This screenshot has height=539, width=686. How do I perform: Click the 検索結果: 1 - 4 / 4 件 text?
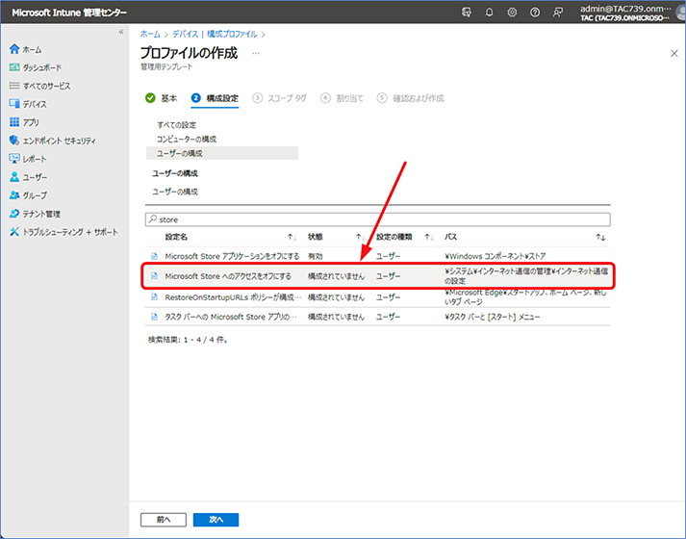(x=189, y=340)
